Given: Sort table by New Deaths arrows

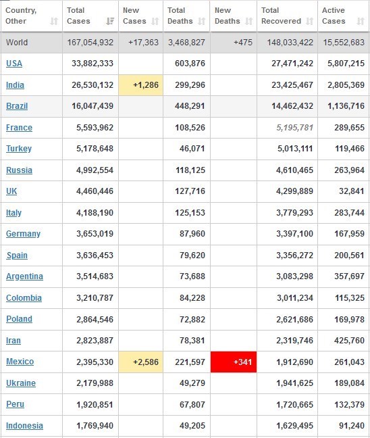Looking at the screenshot, I should click(x=249, y=21).
